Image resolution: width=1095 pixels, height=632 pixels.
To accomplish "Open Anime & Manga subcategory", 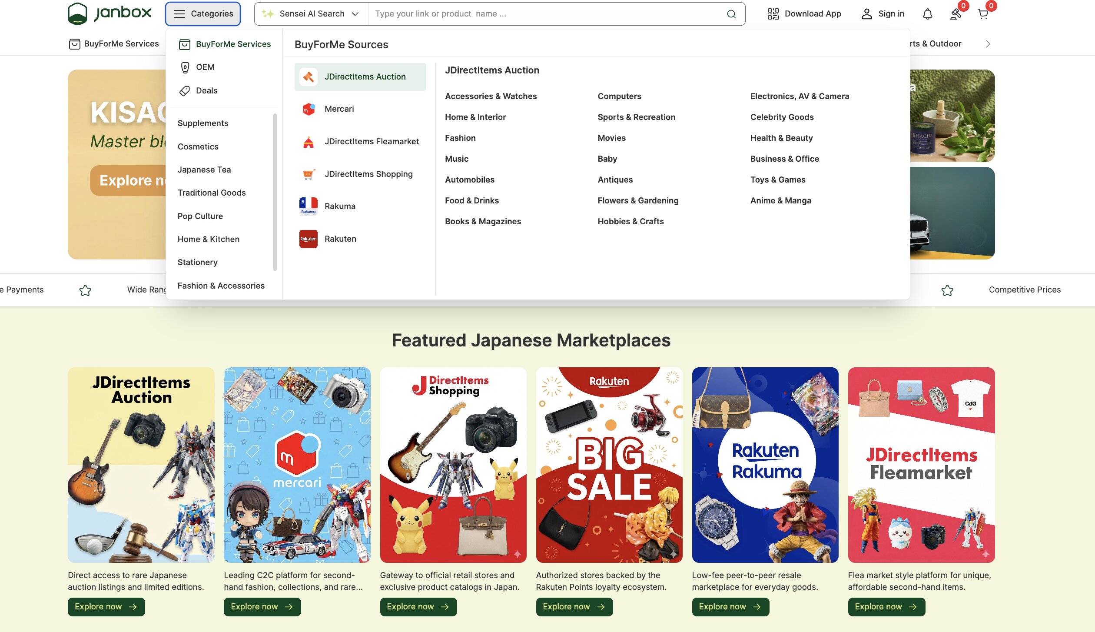I will (x=781, y=201).
